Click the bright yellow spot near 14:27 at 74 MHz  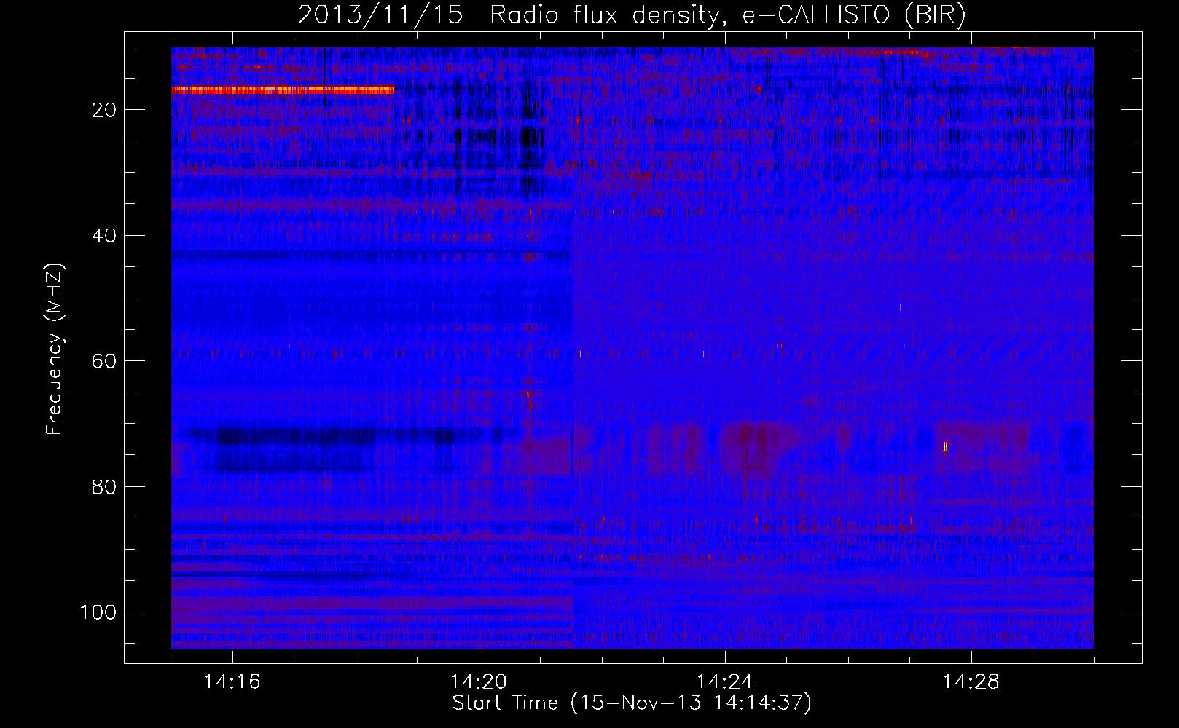click(945, 446)
